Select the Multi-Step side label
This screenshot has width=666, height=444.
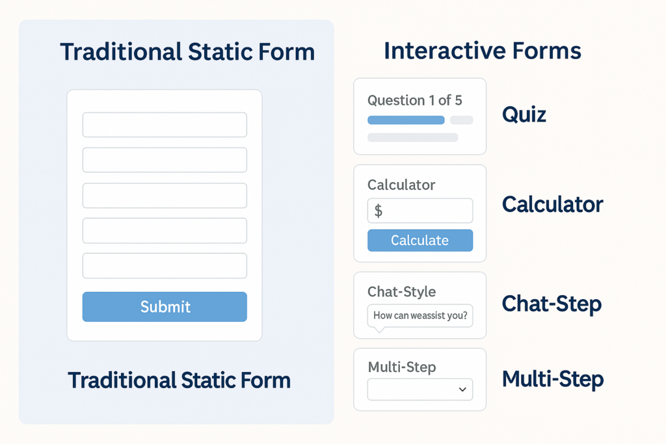553,379
